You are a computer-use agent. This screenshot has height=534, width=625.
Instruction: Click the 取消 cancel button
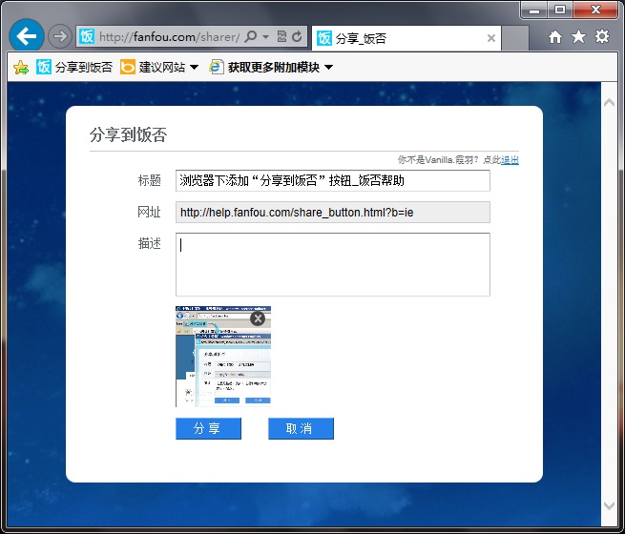301,428
